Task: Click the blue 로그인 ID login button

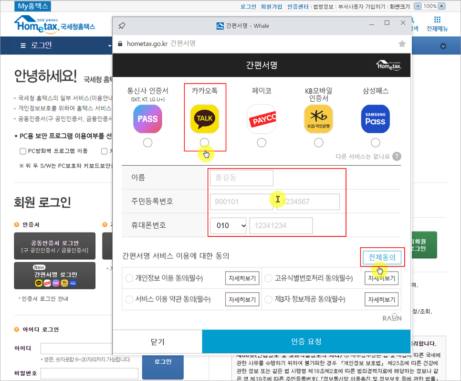Action: click(x=163, y=366)
